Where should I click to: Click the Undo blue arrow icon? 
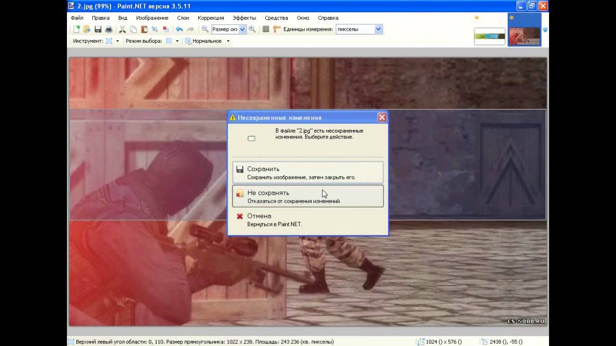click(179, 29)
